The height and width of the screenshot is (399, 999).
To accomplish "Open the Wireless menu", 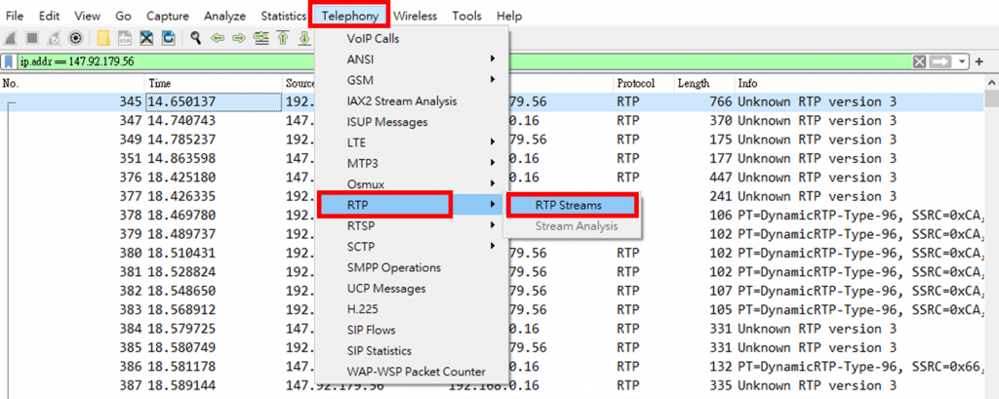I will [415, 16].
